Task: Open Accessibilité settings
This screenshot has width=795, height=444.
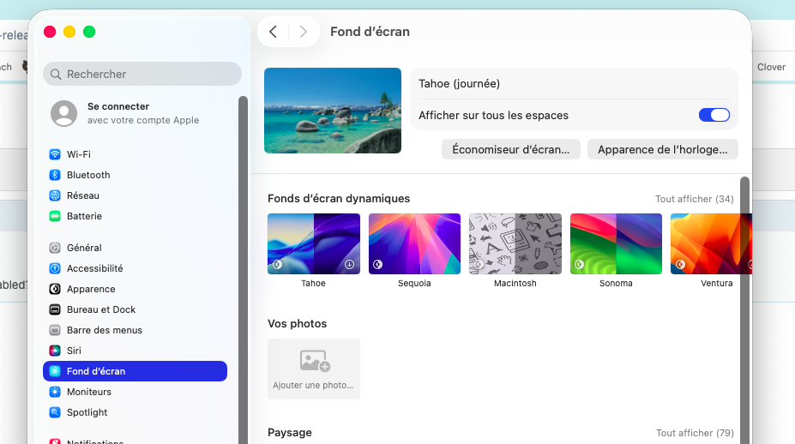Action: point(135,268)
